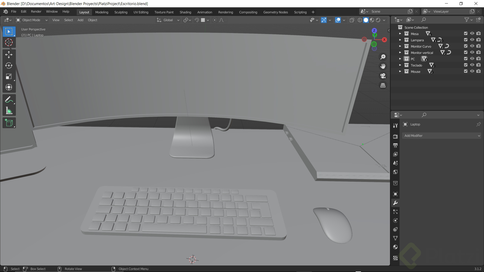Activate the Rotate tool
The height and width of the screenshot is (272, 484).
point(9,65)
